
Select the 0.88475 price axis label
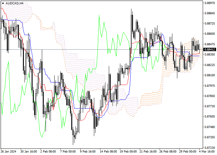[x=210, y=44]
